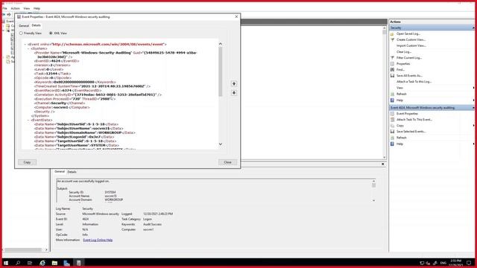Choose Save Selected Events action
477x268 pixels.
411,132
